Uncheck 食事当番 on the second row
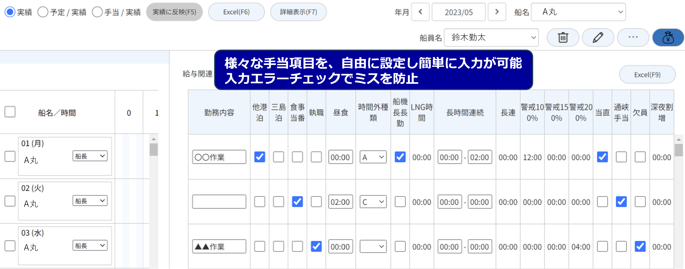 point(297,202)
